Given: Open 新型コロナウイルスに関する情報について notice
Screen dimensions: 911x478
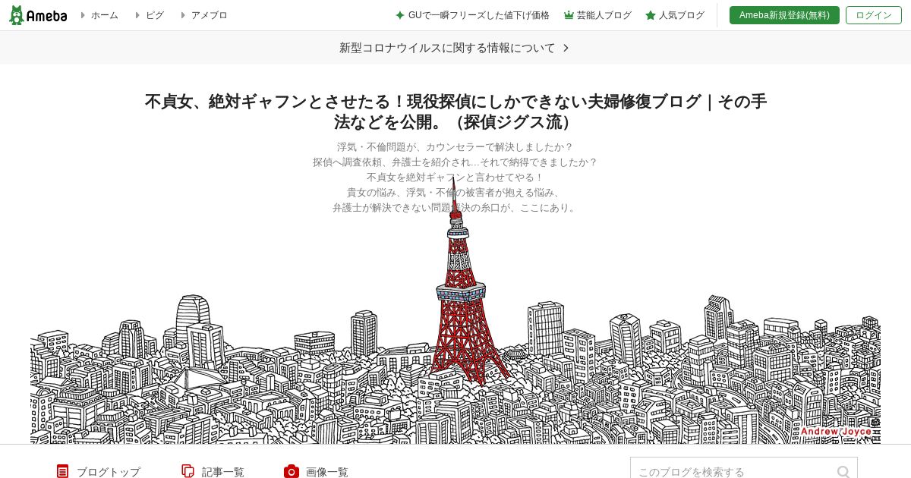Looking at the screenshot, I should pos(447,48).
